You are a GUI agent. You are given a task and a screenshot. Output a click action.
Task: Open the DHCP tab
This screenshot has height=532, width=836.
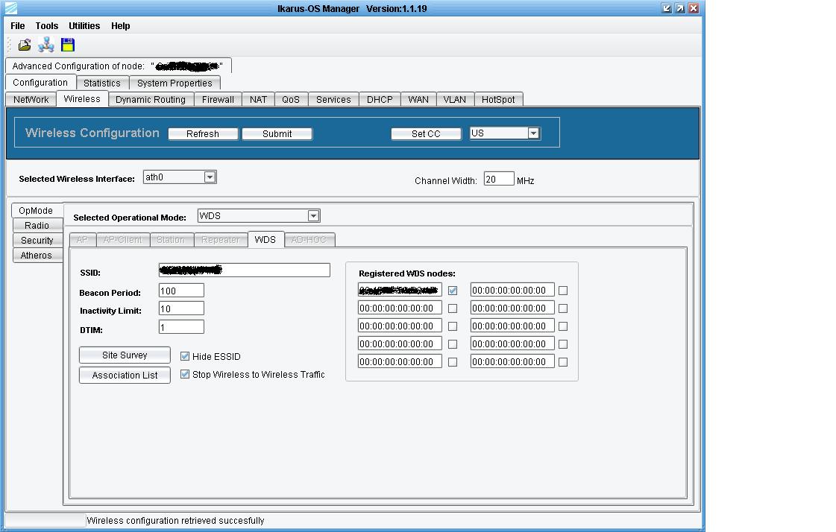tap(380, 100)
